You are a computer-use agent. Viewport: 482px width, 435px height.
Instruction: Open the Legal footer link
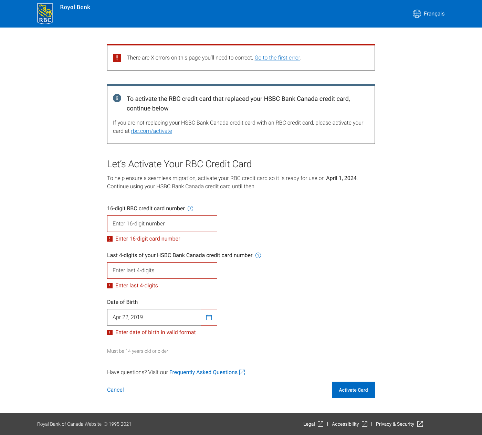(309, 424)
